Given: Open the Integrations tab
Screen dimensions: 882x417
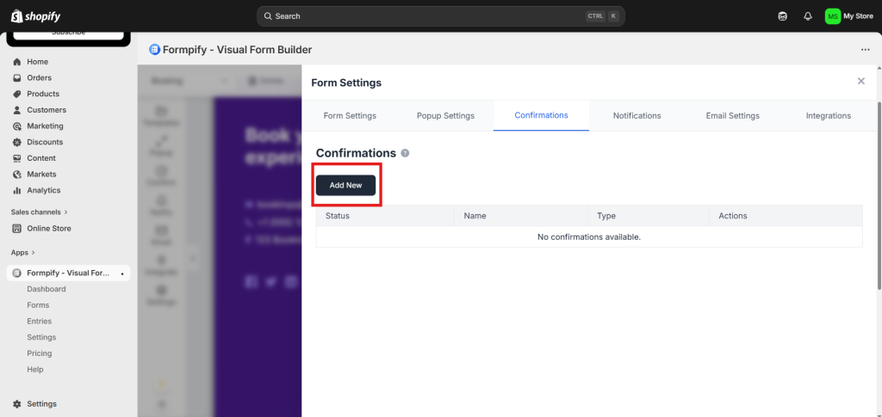Looking at the screenshot, I should [x=828, y=115].
